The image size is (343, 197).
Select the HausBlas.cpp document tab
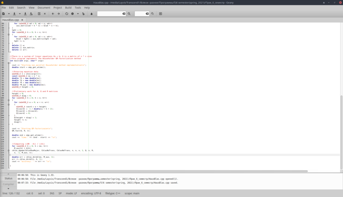tap(10, 20)
